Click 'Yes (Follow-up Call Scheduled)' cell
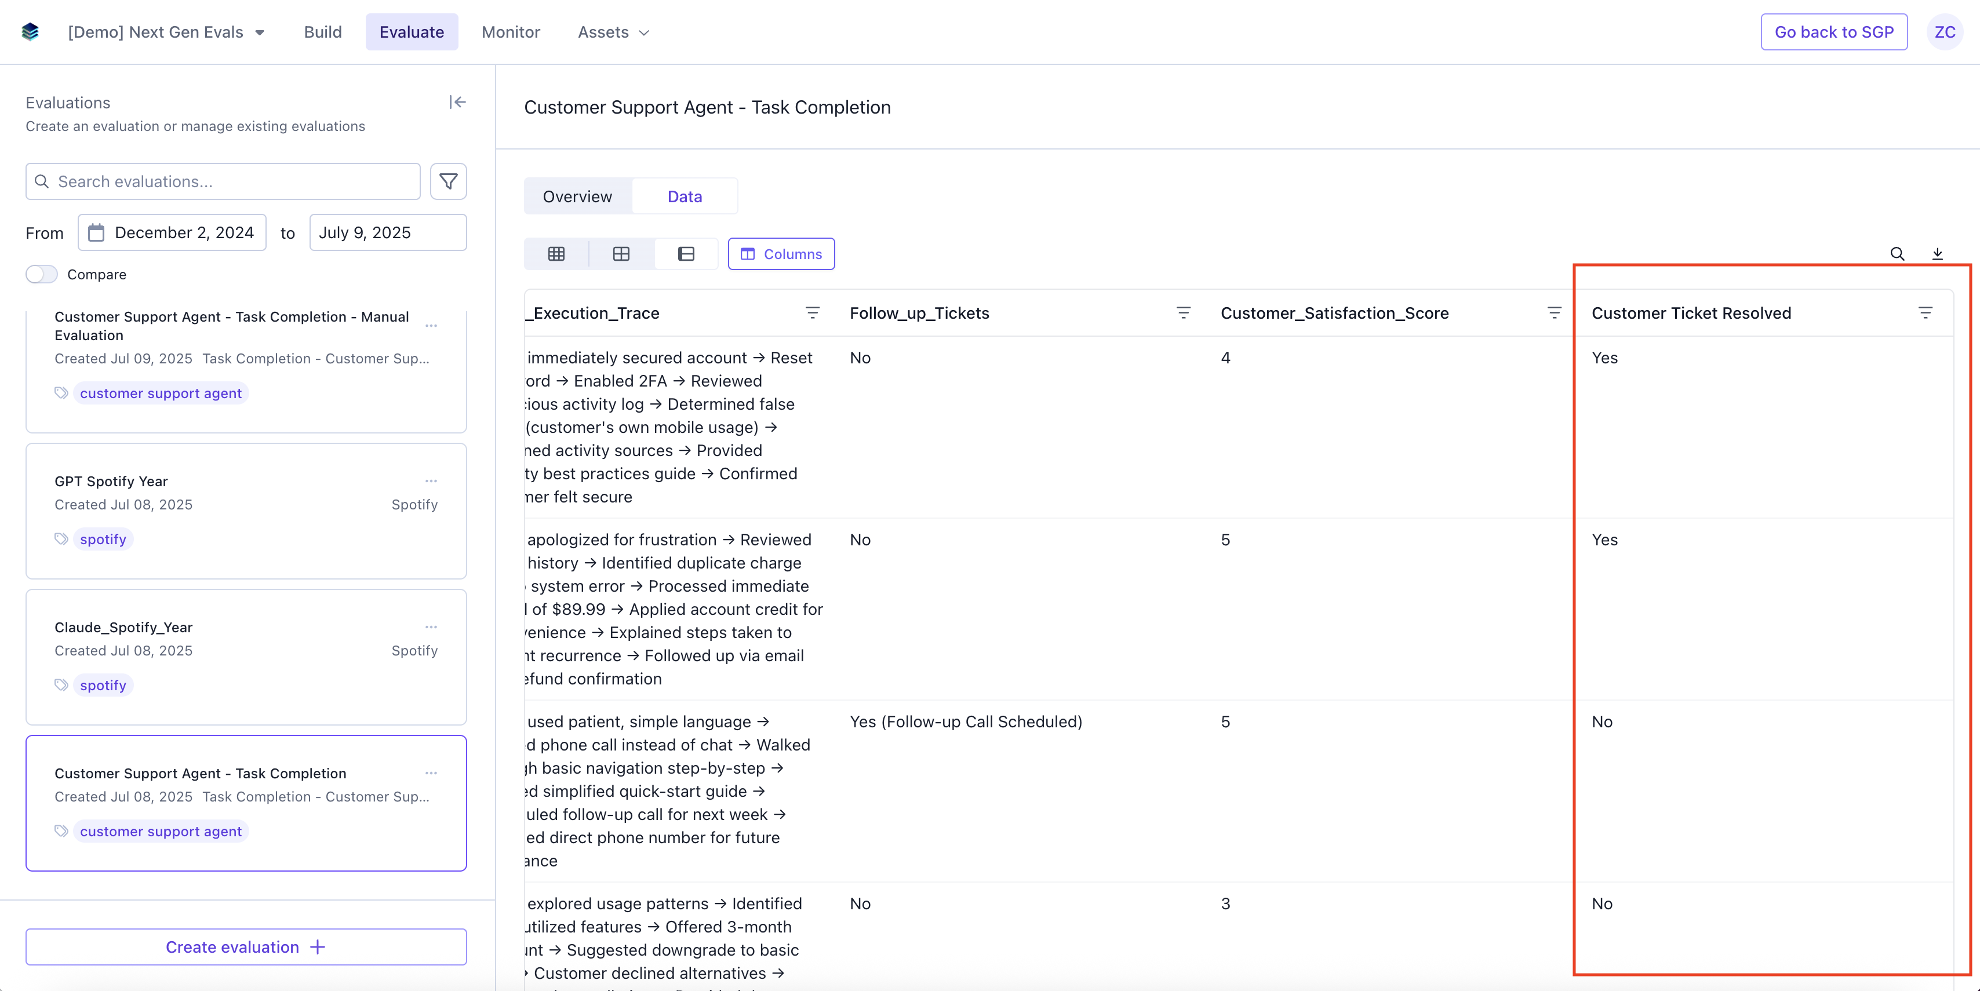Viewport: 1980px width, 991px height. [x=966, y=722]
